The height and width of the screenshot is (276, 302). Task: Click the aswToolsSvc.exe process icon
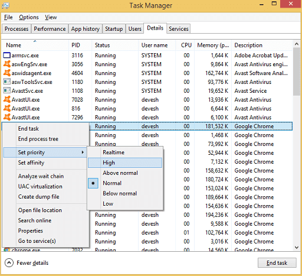click(x=6, y=82)
